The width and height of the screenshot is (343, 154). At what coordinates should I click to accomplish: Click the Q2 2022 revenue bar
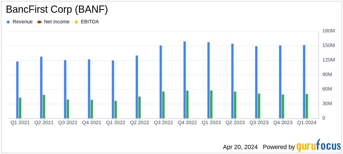137,87
